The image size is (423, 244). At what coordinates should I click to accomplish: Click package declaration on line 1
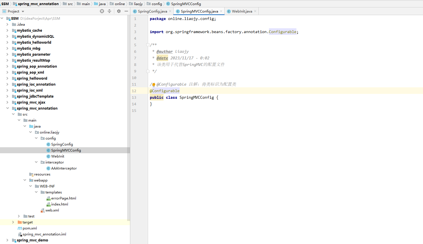pyautogui.click(x=183, y=19)
